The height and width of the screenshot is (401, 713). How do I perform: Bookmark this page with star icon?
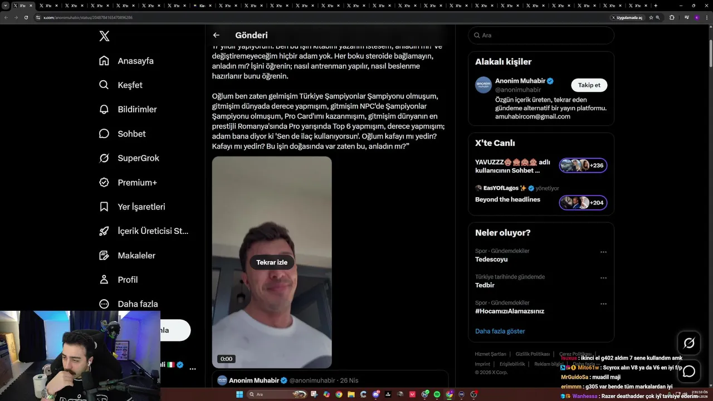[651, 17]
